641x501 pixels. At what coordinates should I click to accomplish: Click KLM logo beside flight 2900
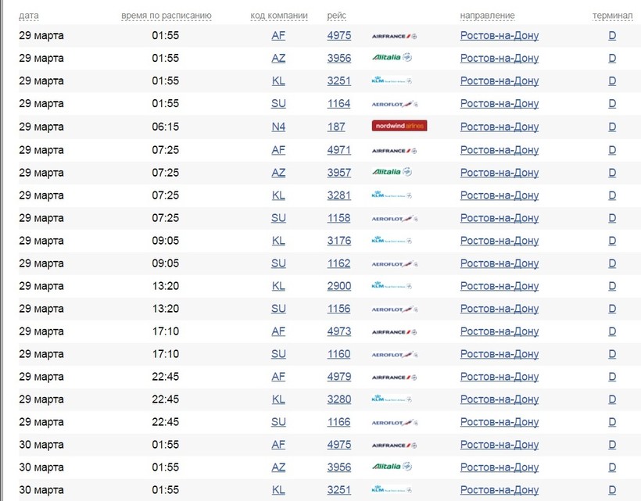392,285
